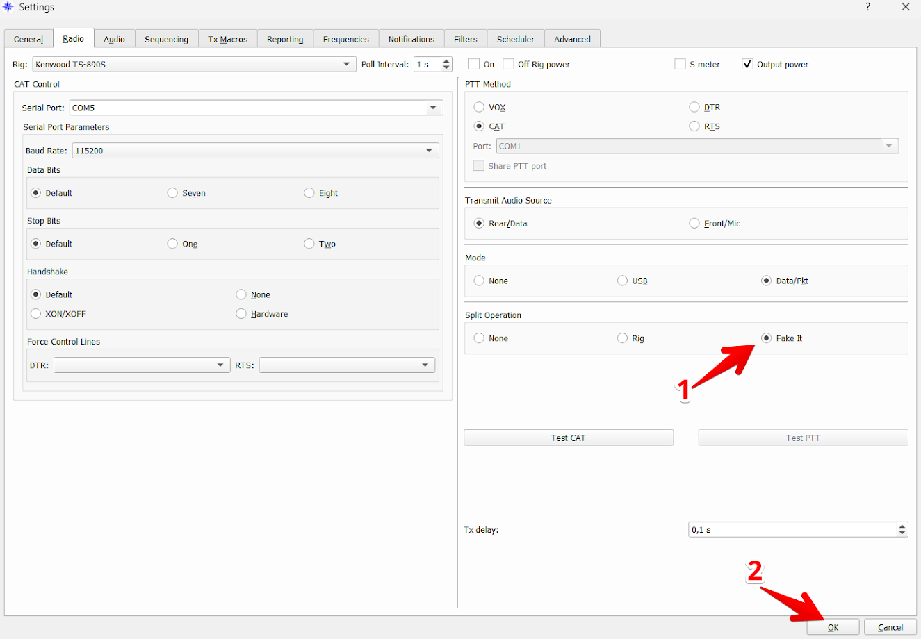Select VOX as PTT method
Screen dimensions: 921x639
coord(479,107)
